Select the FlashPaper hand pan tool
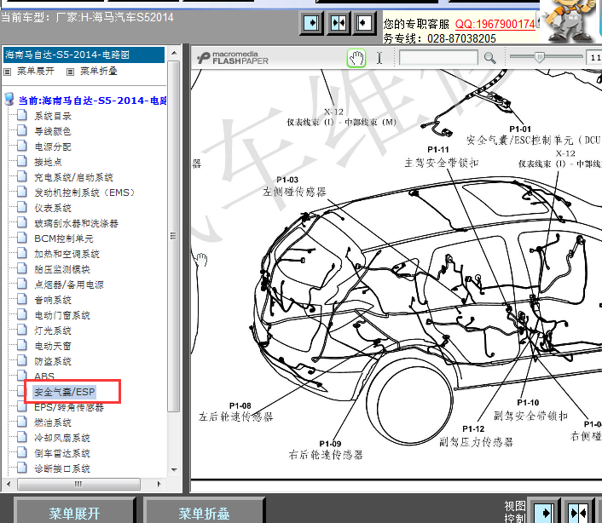The height and width of the screenshot is (523, 602). click(x=356, y=58)
